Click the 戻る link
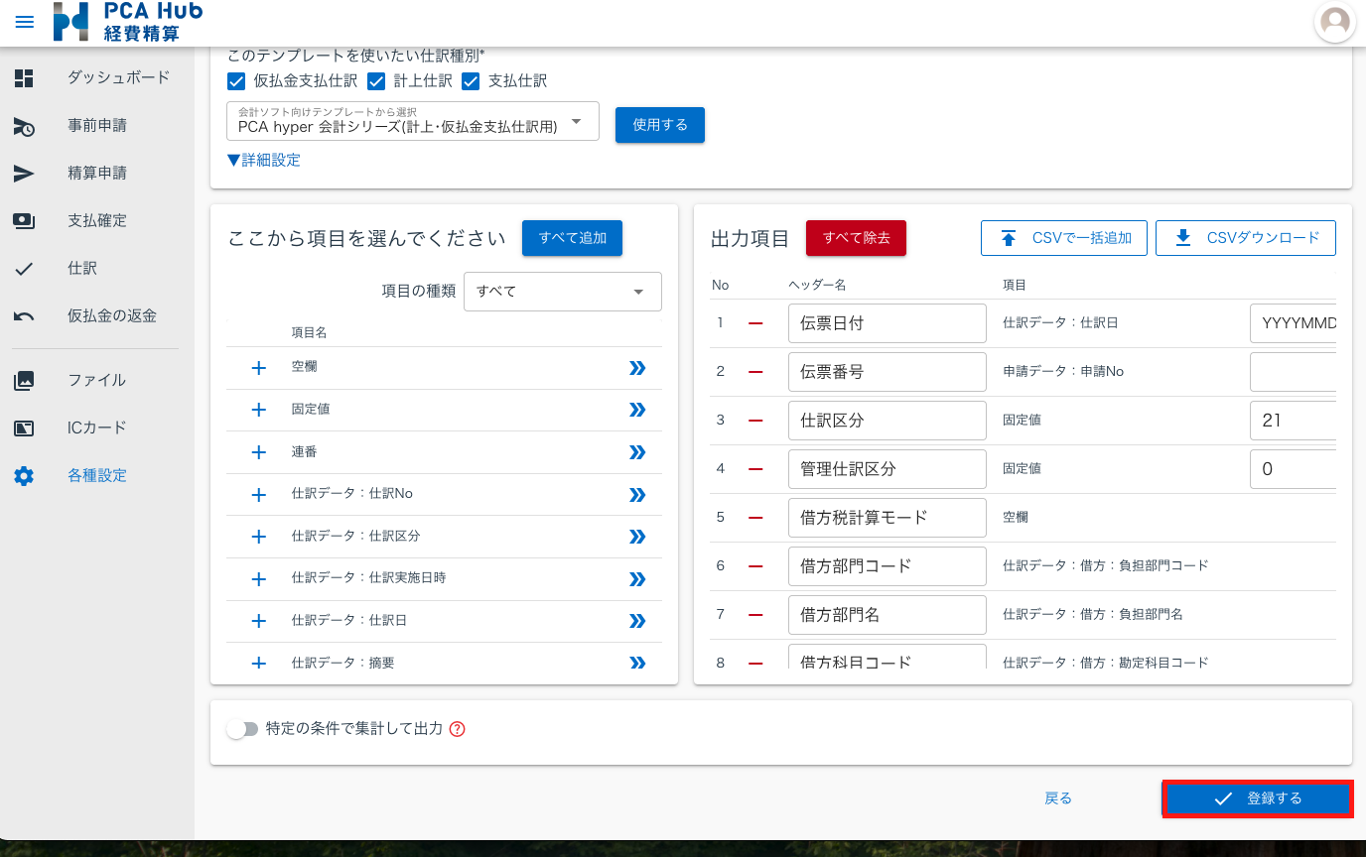The image size is (1366, 857). (x=1058, y=798)
